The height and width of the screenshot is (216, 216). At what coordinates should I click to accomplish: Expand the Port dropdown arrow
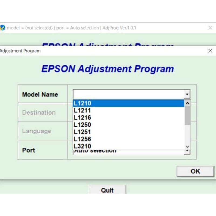(x=187, y=152)
